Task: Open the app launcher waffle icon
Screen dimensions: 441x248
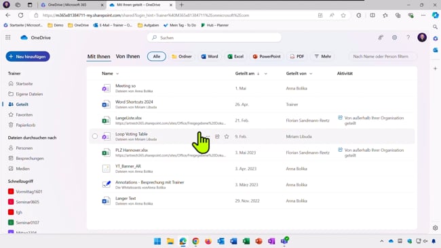Action: tap(8, 37)
